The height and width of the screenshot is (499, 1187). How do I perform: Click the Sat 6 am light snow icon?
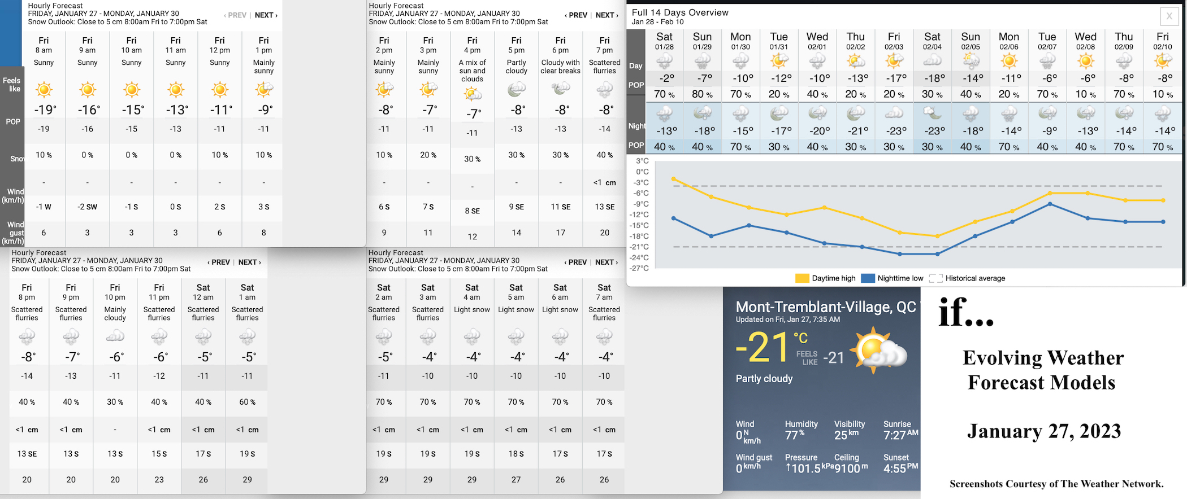[x=560, y=337]
